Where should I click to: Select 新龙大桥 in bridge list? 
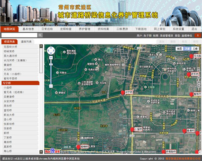(x=21, y=115)
